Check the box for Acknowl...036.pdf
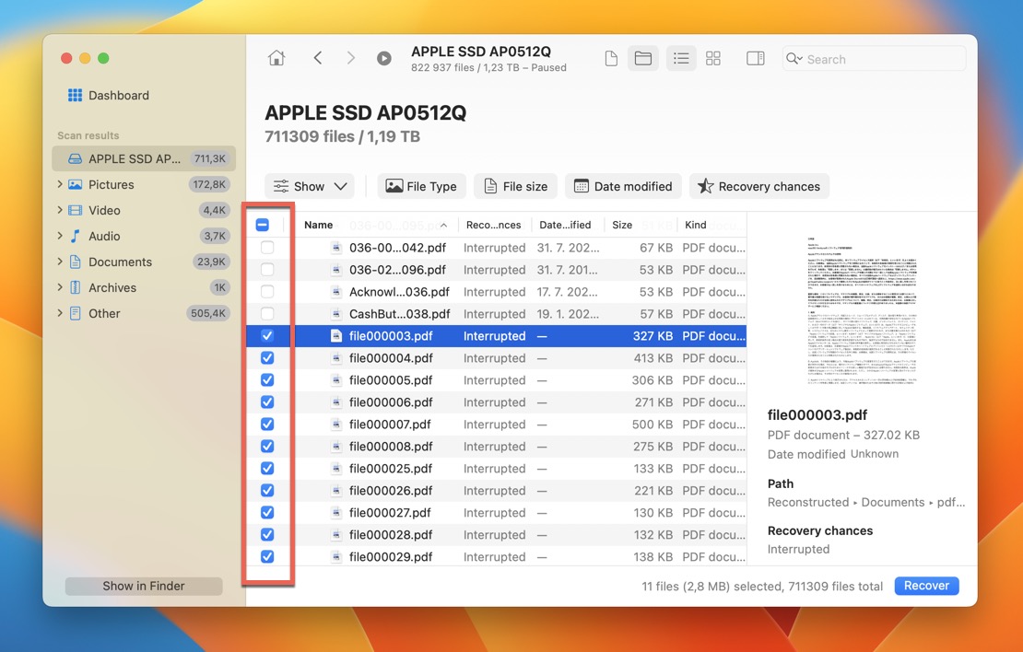Image resolution: width=1023 pixels, height=652 pixels. (267, 291)
